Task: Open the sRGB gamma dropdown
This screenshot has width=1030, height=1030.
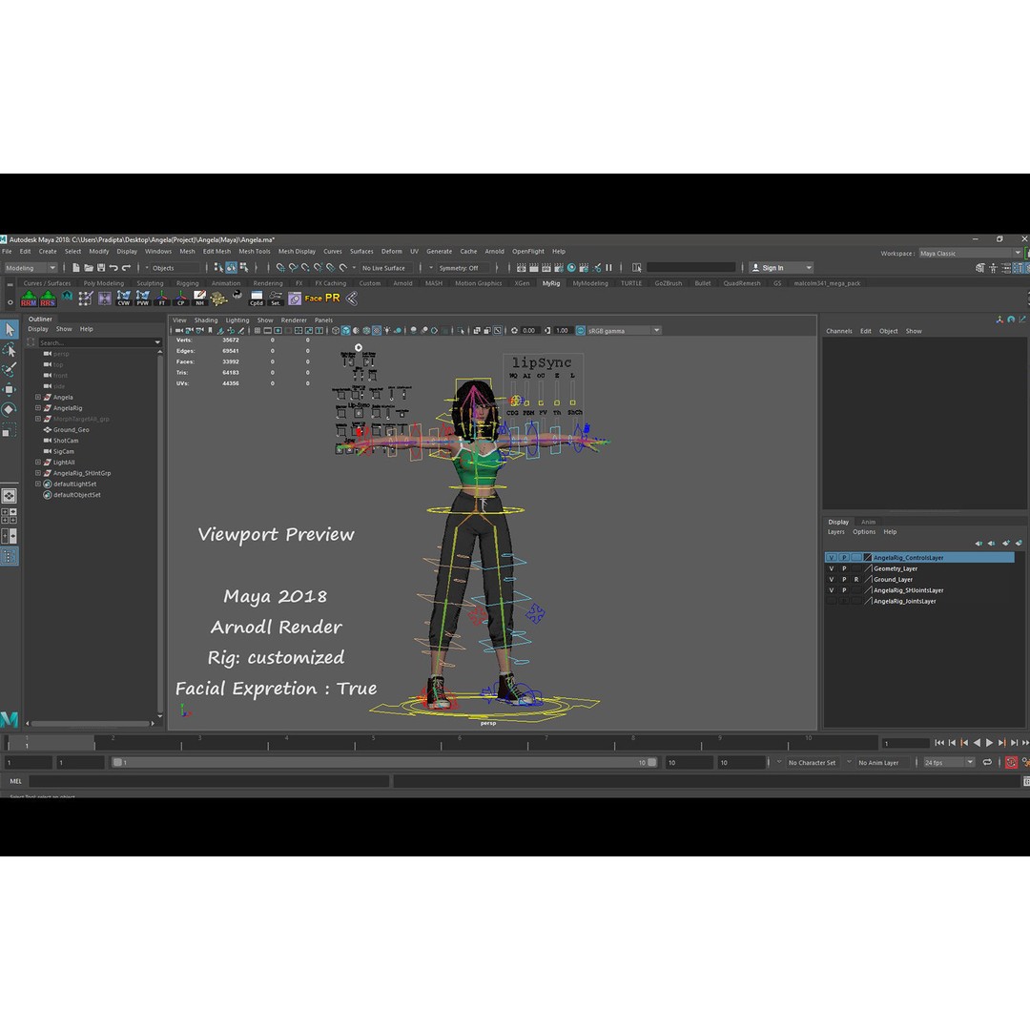Action: pos(624,330)
